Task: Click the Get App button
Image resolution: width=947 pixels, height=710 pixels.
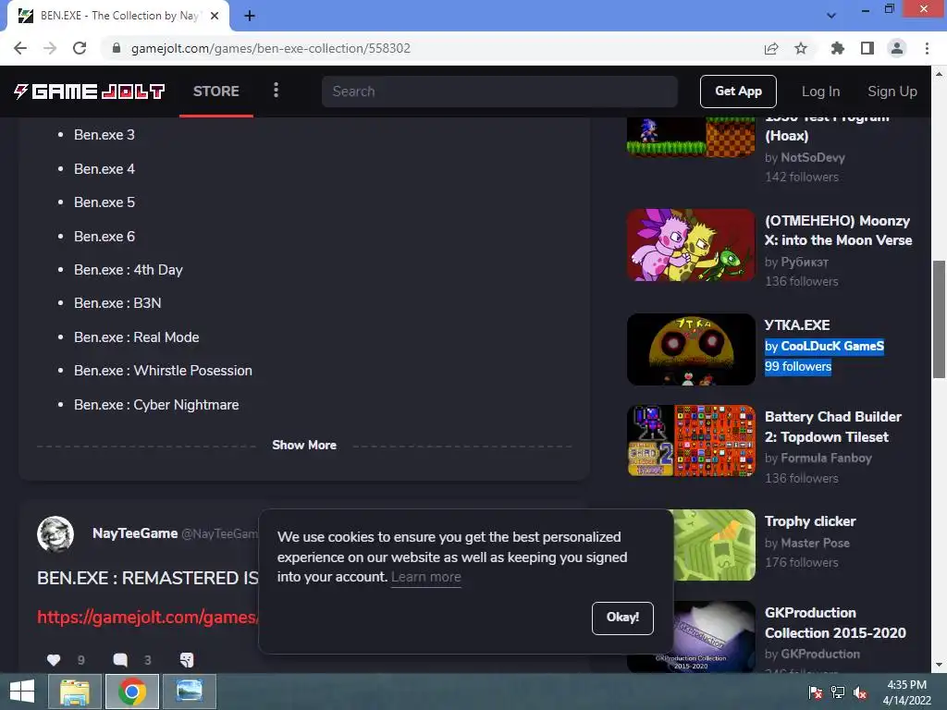Action: (738, 92)
